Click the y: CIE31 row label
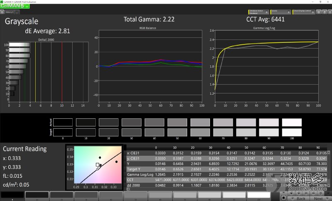This screenshot has height=201, width=332. point(133,158)
